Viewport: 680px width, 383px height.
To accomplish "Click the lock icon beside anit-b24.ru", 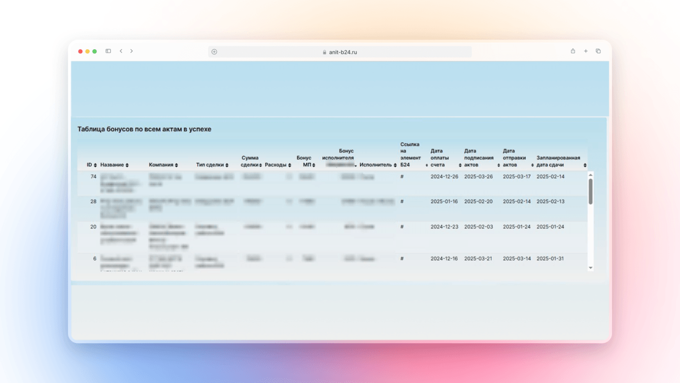I will 324,52.
